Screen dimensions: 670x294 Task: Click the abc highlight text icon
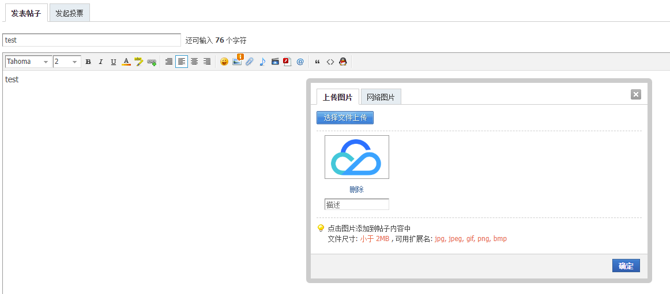pos(138,62)
